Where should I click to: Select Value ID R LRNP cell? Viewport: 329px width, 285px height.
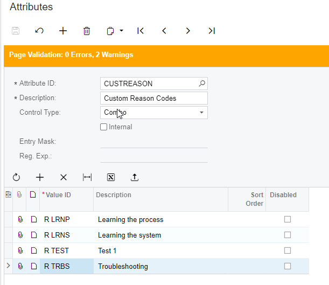coord(67,219)
